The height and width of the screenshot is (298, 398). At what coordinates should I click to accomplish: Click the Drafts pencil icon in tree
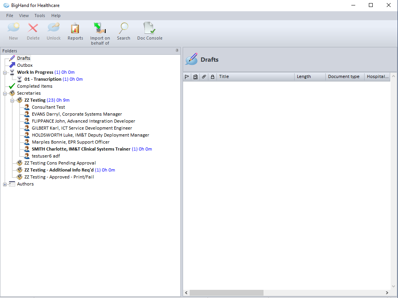pos(12,58)
